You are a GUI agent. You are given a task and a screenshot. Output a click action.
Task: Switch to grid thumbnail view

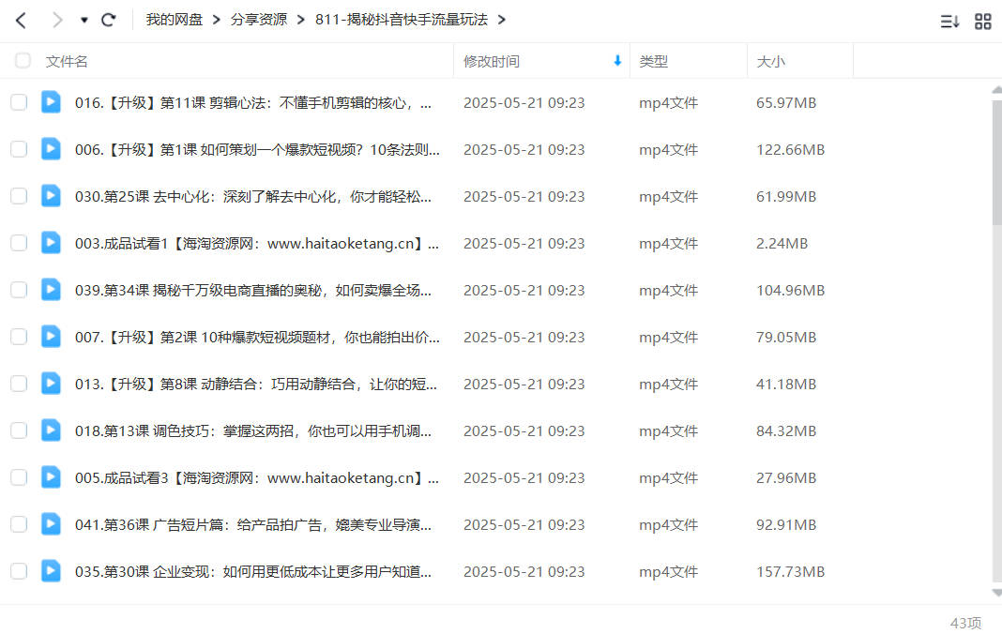click(x=983, y=21)
